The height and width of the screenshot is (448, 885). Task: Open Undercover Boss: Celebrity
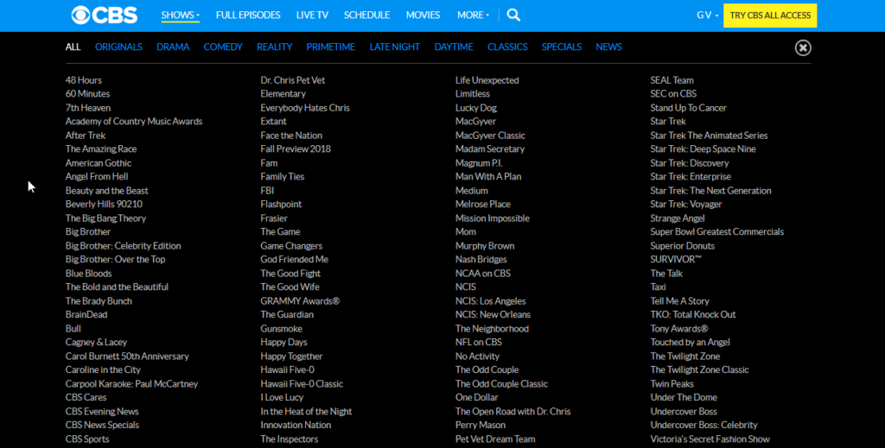tap(704, 425)
